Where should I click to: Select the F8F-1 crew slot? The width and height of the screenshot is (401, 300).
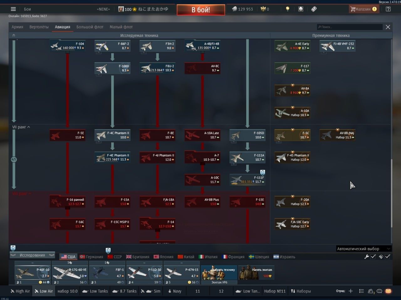pos(107,272)
